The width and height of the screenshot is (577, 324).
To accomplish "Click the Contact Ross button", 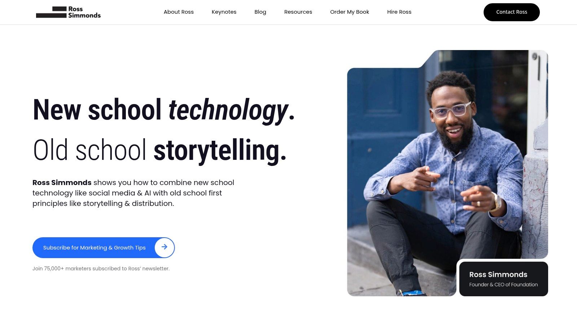I will [x=511, y=12].
